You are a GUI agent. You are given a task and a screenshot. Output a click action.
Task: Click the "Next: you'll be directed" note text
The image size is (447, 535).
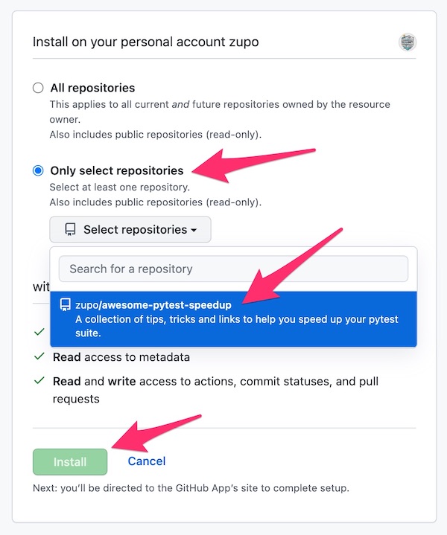click(191, 489)
